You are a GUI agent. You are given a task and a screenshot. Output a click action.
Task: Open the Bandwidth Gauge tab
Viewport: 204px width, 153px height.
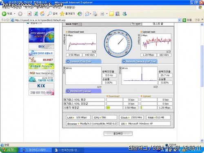83,91
